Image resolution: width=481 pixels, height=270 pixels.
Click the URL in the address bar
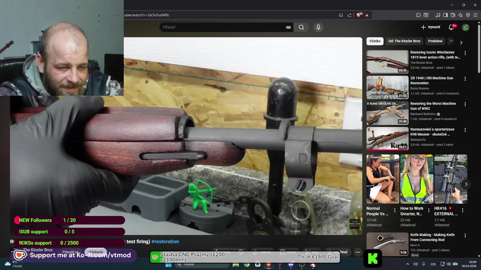[x=147, y=15]
